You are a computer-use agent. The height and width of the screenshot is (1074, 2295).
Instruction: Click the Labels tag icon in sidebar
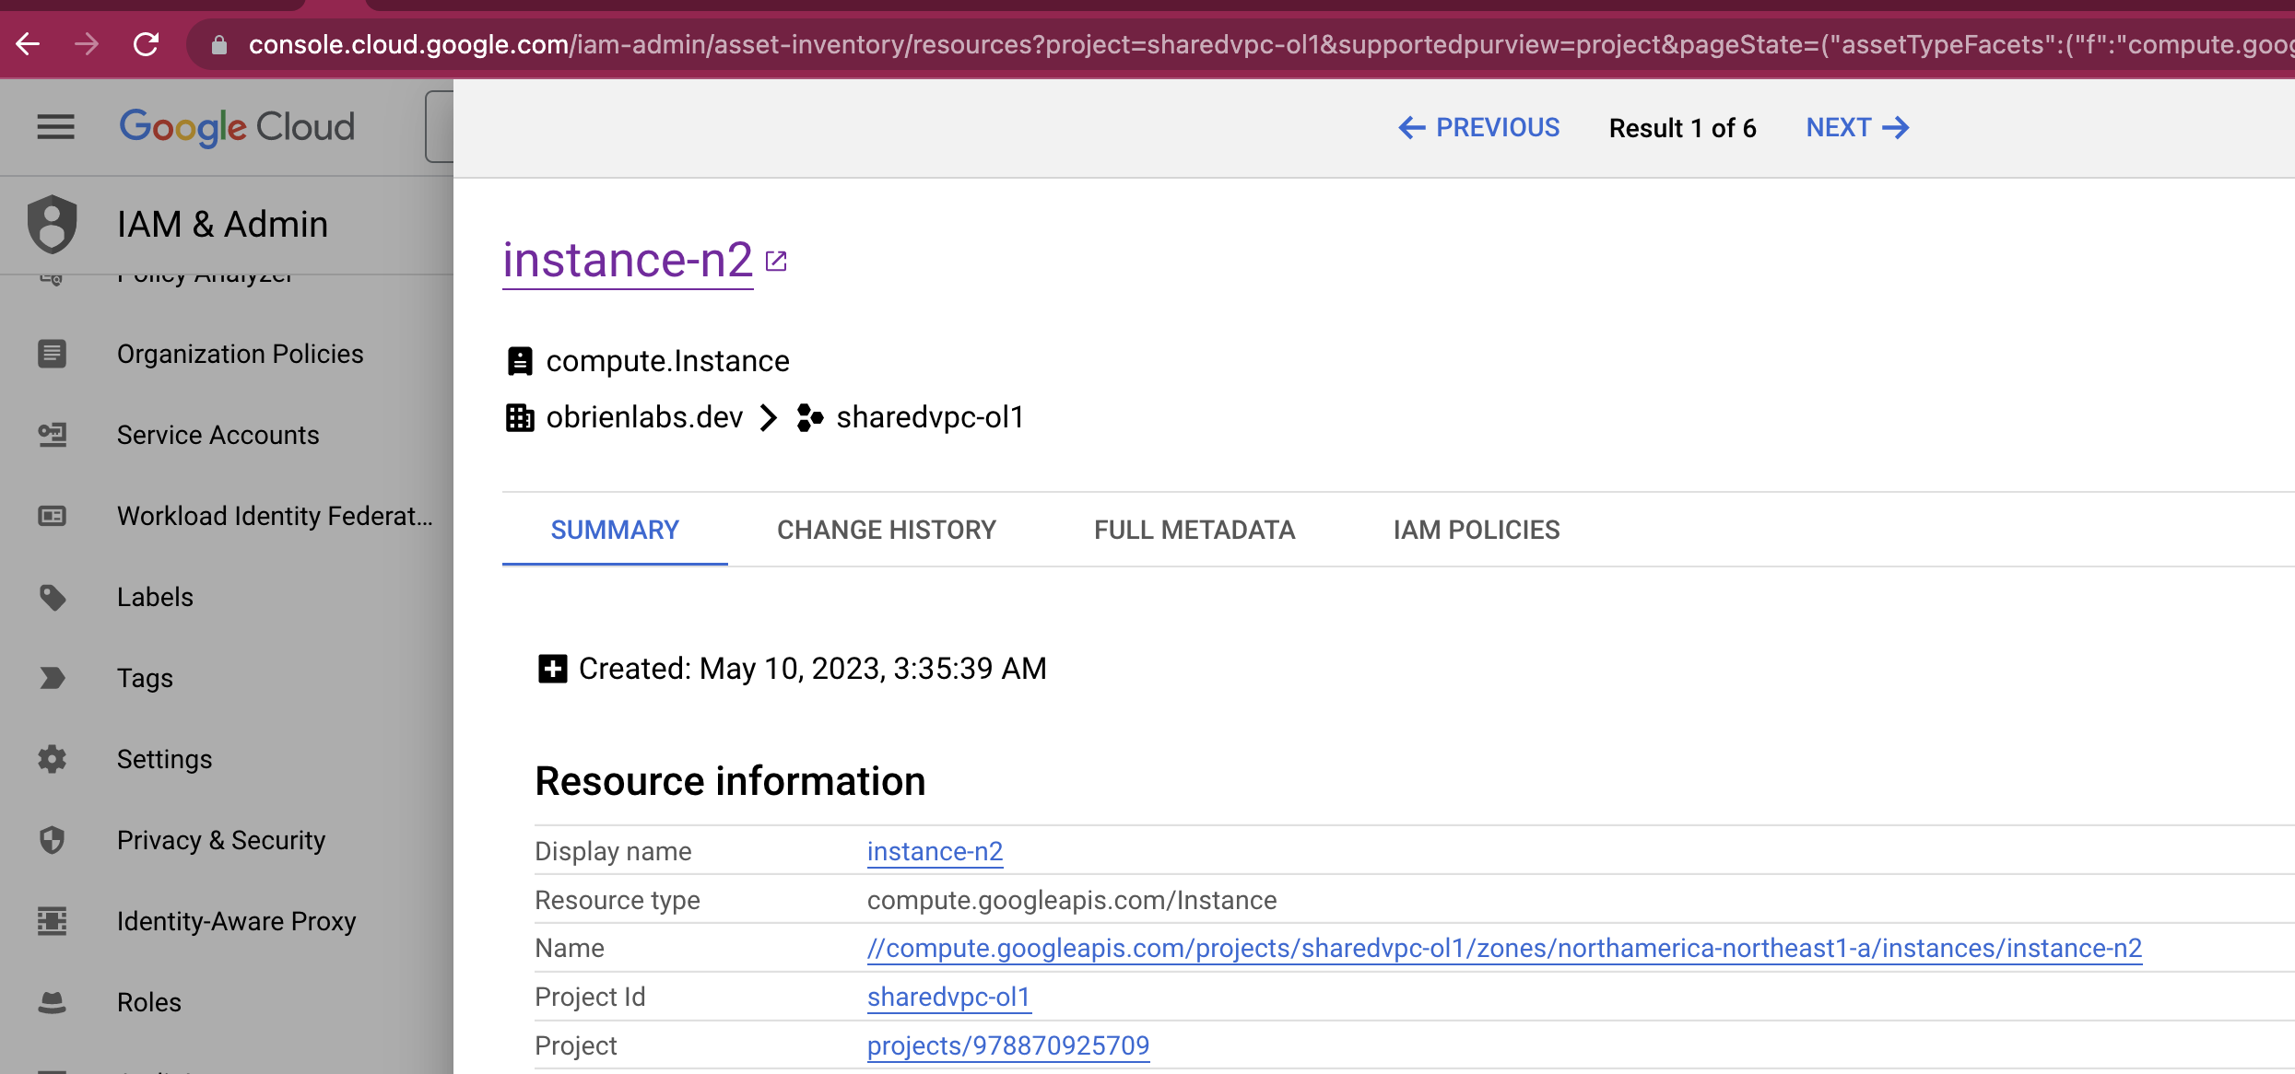point(53,597)
